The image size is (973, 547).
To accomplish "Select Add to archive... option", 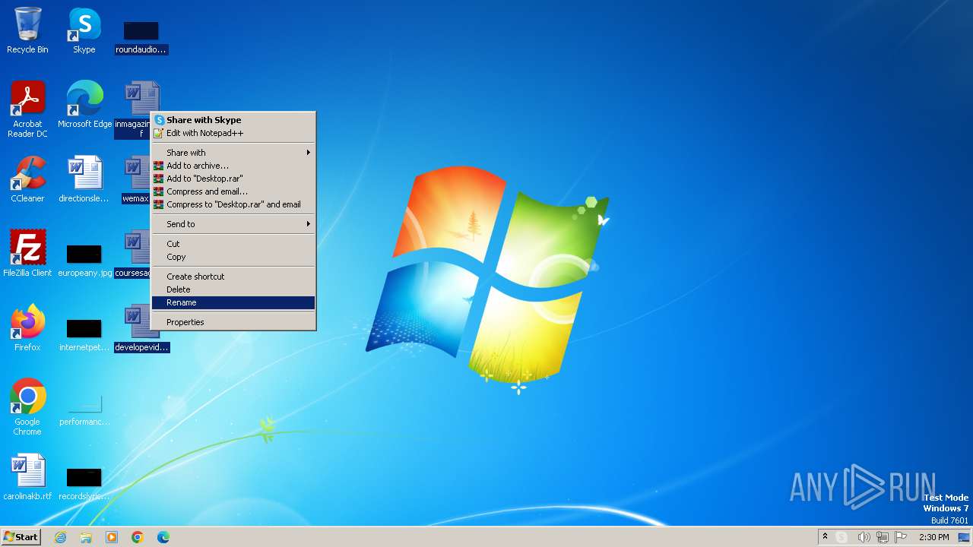I will 233,166.
